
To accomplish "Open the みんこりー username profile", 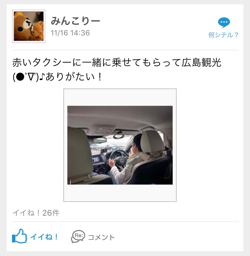I will coord(75,21).
